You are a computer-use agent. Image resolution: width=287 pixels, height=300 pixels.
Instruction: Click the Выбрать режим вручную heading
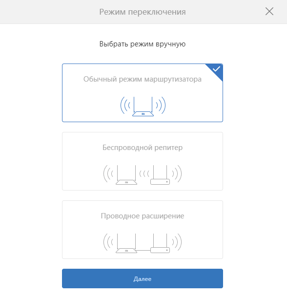[143, 44]
